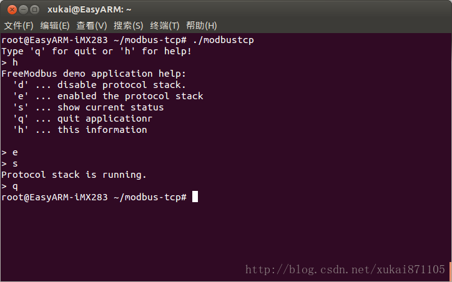Click the blog.csdn.net watermark URL

(345, 270)
